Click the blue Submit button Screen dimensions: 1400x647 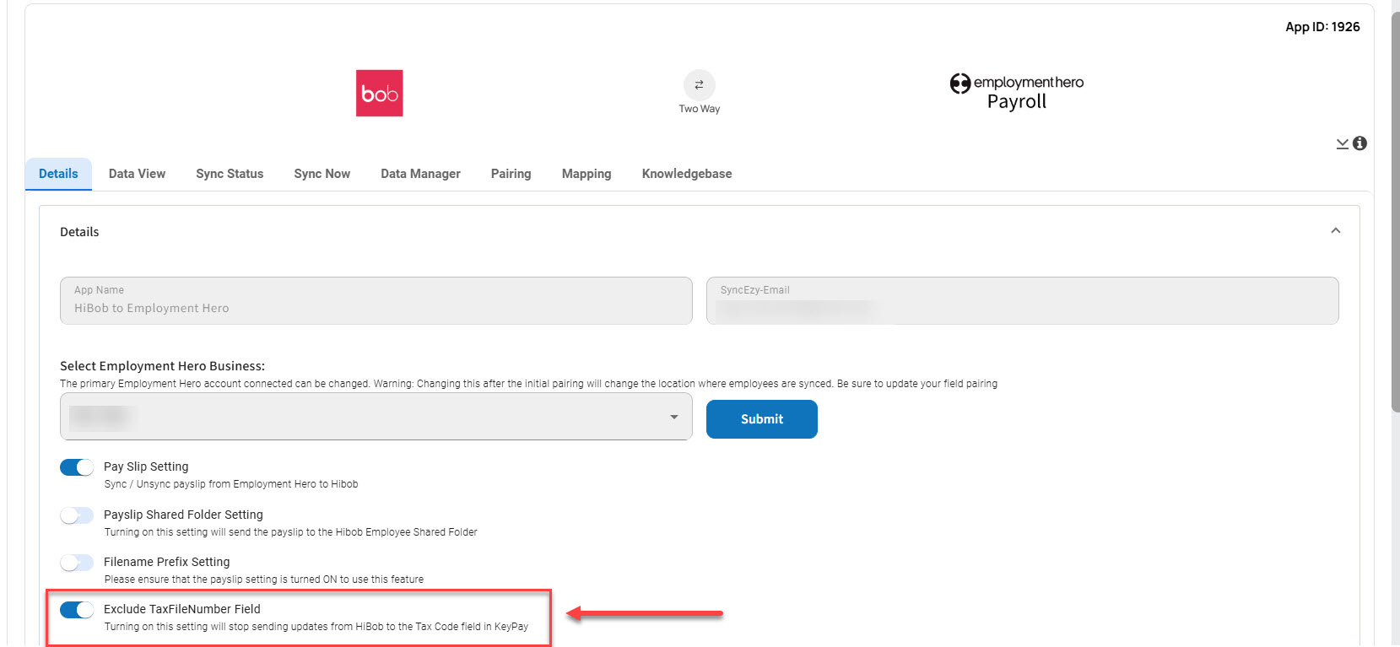point(762,419)
